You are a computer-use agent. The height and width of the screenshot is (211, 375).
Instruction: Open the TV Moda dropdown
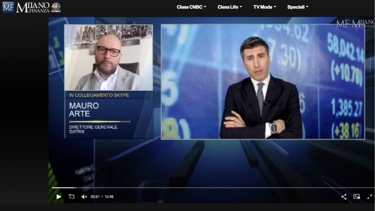click(x=265, y=7)
